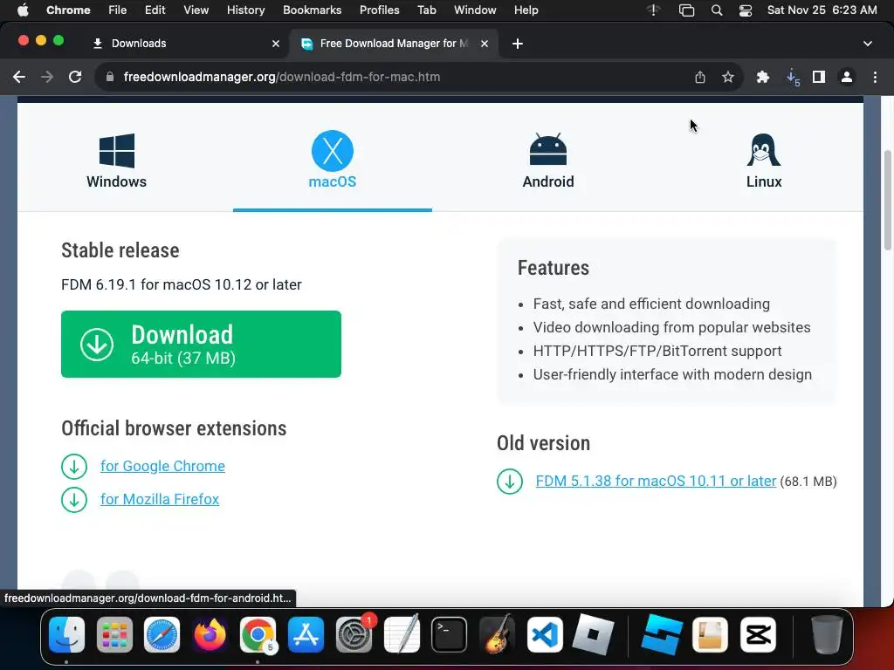The height and width of the screenshot is (670, 894).
Task: Launch Firefox from the Dock
Action: click(210, 634)
